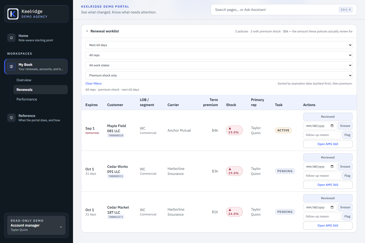Click the Ctrl K shortcut badge
Screen dimensions: 365x243
click(x=346, y=10)
